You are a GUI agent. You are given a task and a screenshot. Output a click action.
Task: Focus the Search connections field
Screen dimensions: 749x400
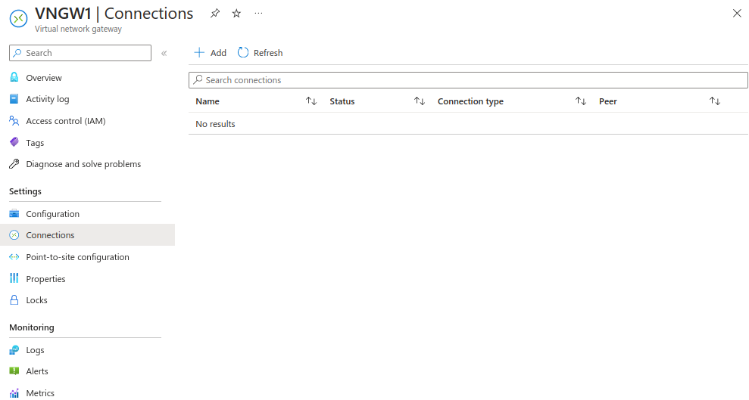click(468, 80)
